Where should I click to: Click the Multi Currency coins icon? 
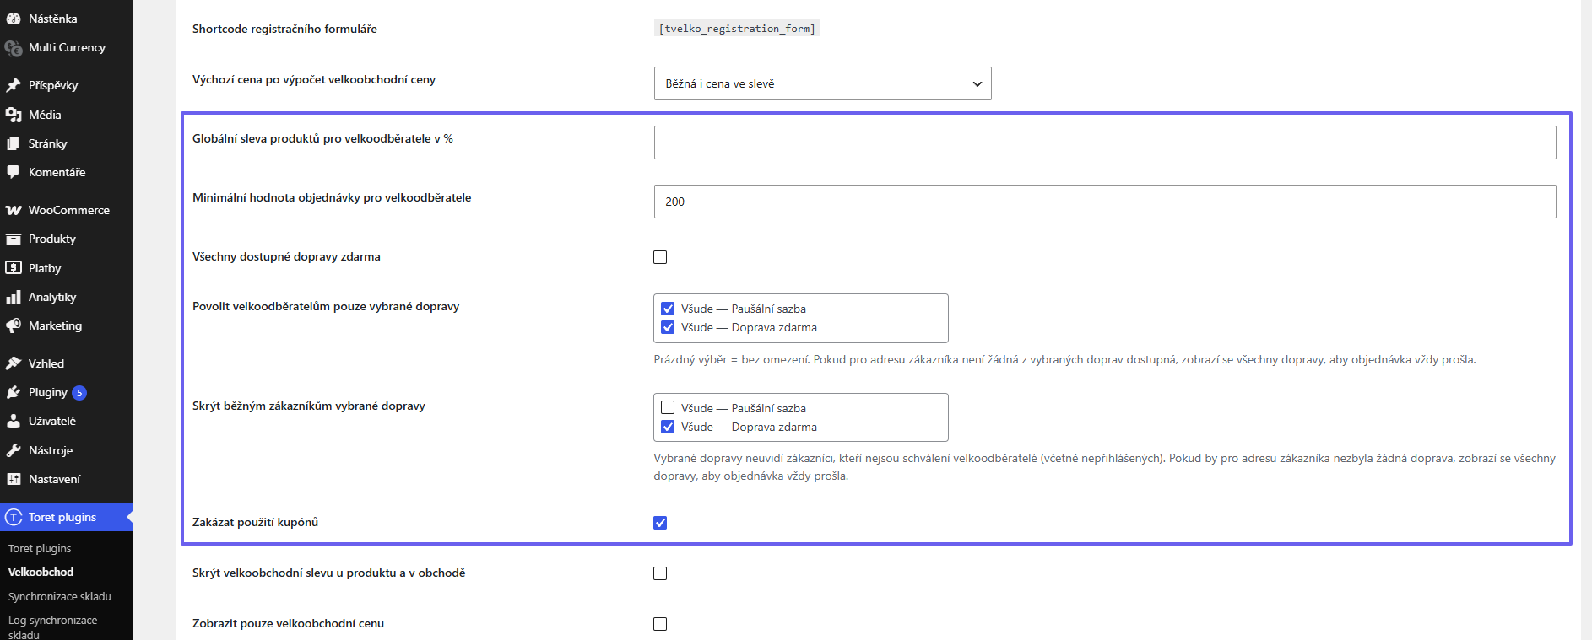(x=14, y=48)
